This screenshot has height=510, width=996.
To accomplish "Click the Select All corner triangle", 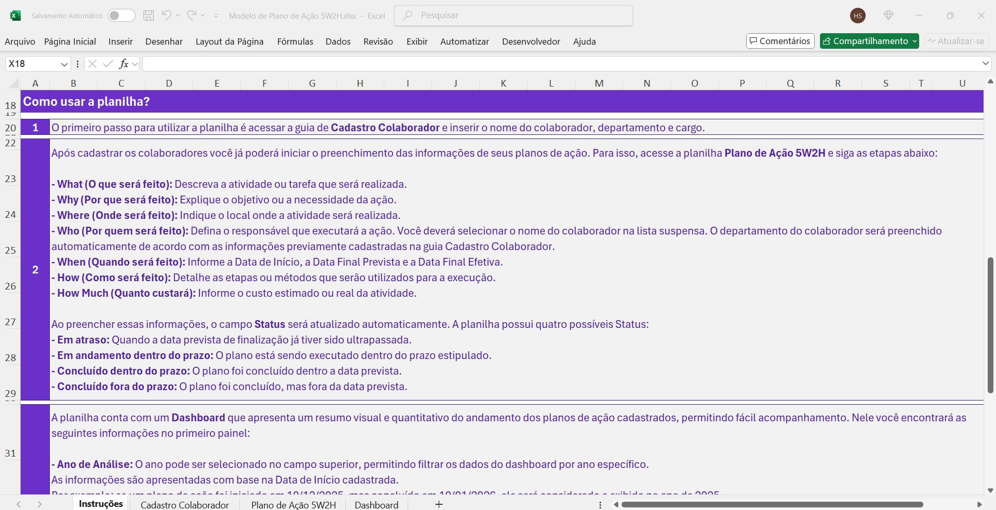I will point(14,84).
